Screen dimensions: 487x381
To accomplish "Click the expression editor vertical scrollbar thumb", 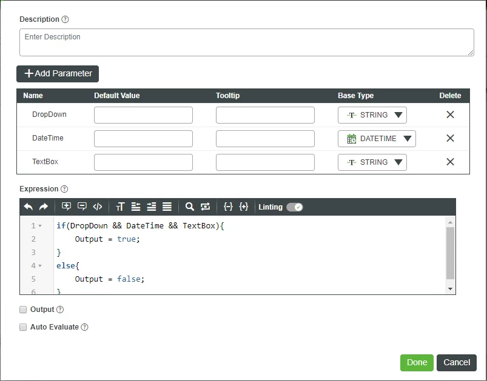I will (451, 253).
